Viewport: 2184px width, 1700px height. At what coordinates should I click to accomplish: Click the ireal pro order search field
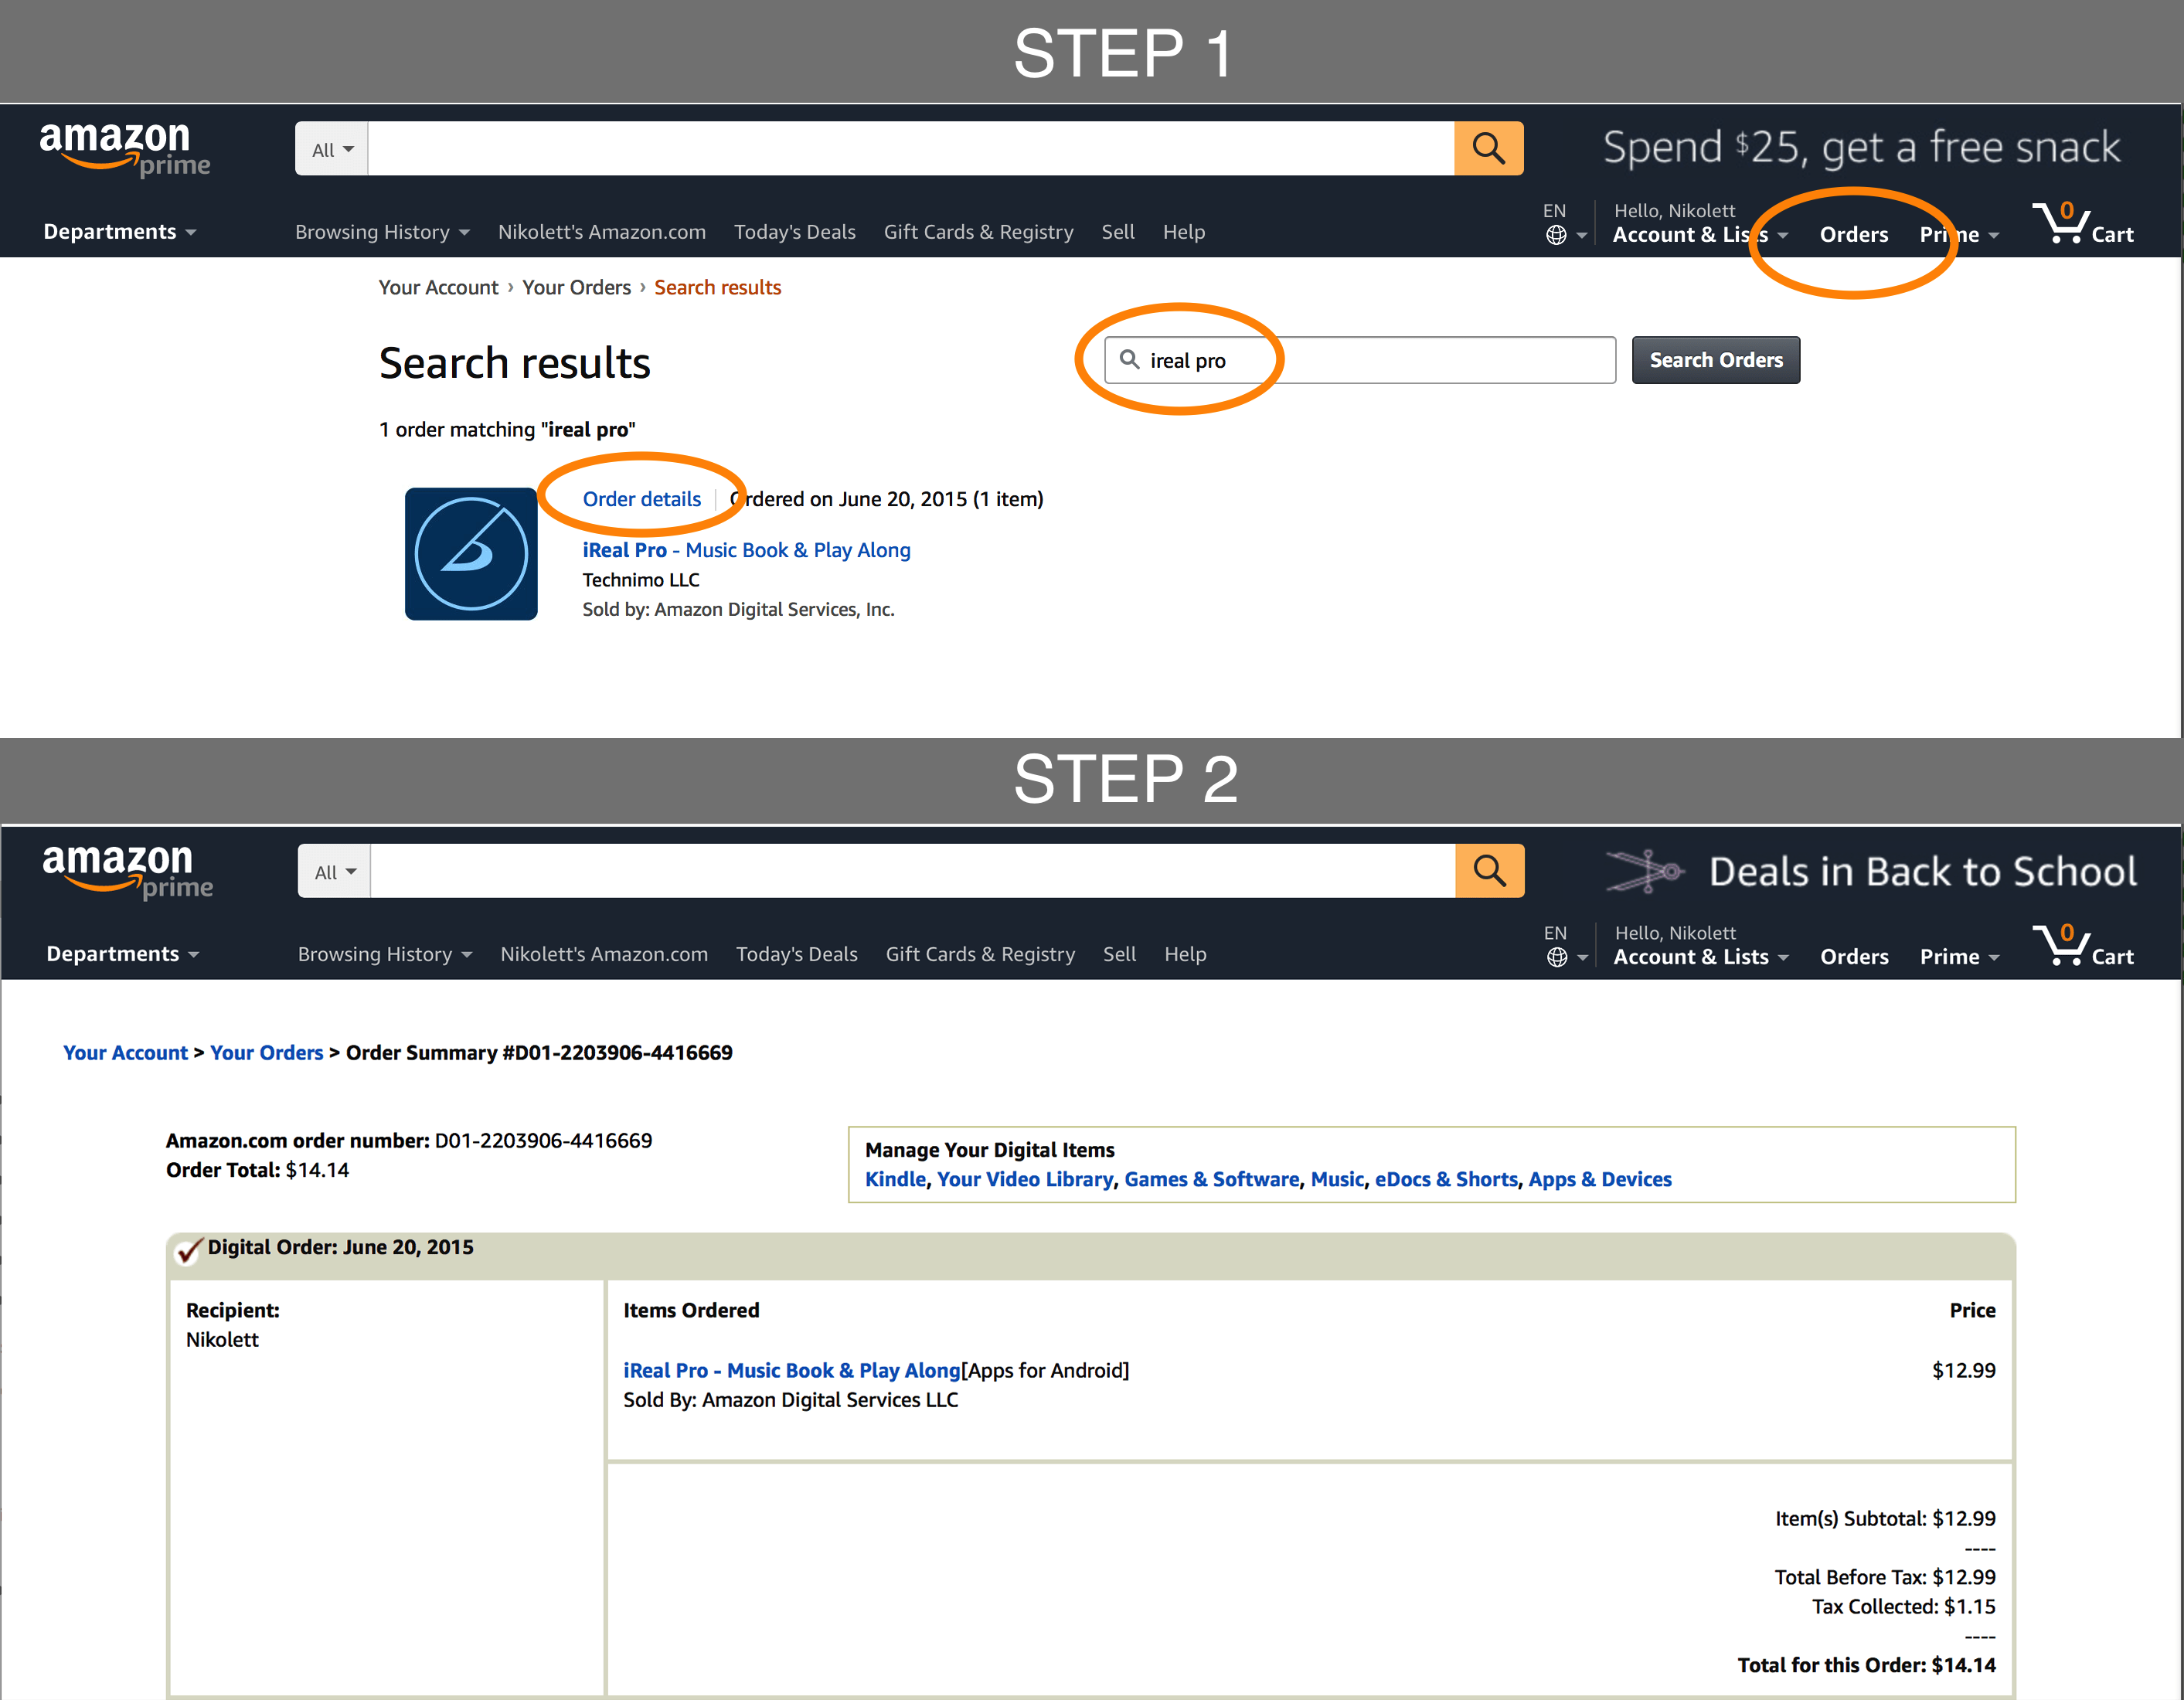click(1360, 360)
